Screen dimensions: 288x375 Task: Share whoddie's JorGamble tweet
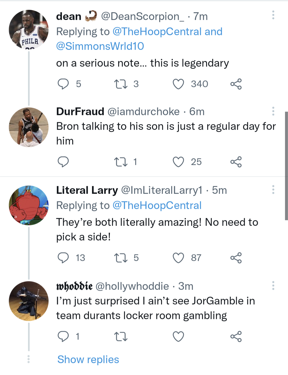(x=236, y=337)
